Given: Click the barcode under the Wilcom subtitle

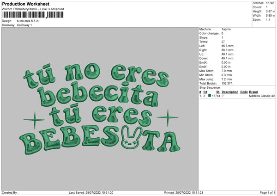Looking at the screenshot, I should point(32,15).
